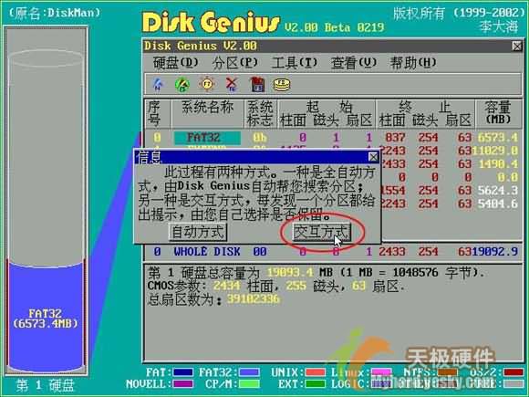The height and width of the screenshot is (397, 529).
Task: Open the 分区(P) menu
Action: point(234,63)
